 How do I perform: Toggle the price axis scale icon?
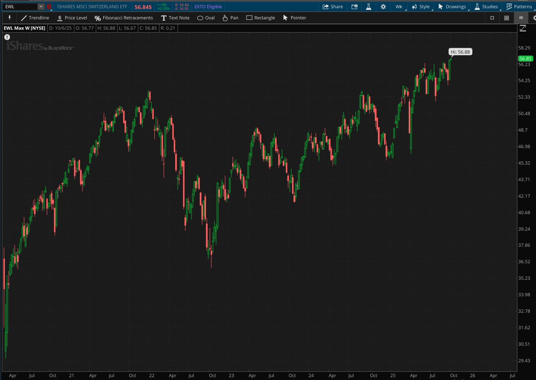pyautogui.click(x=523, y=28)
